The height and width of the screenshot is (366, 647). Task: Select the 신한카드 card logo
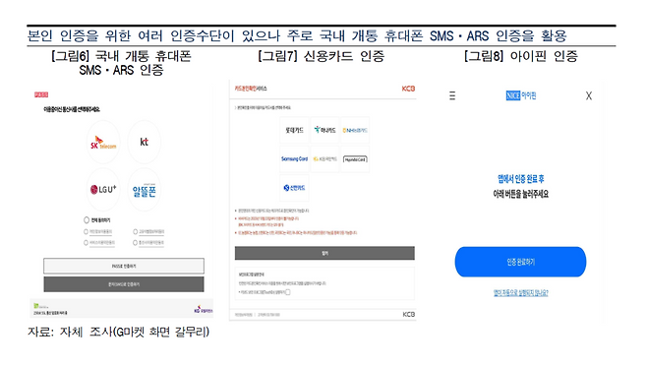294,188
